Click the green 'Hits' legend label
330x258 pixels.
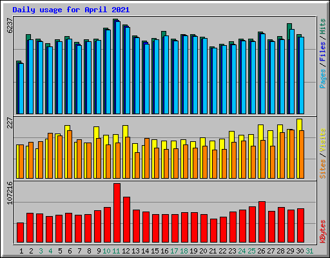323,26
